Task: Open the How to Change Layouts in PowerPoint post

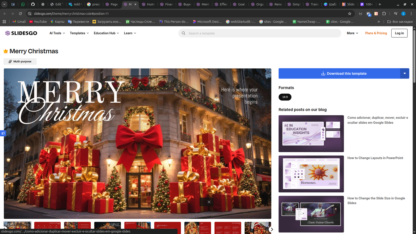Action: pos(375,158)
